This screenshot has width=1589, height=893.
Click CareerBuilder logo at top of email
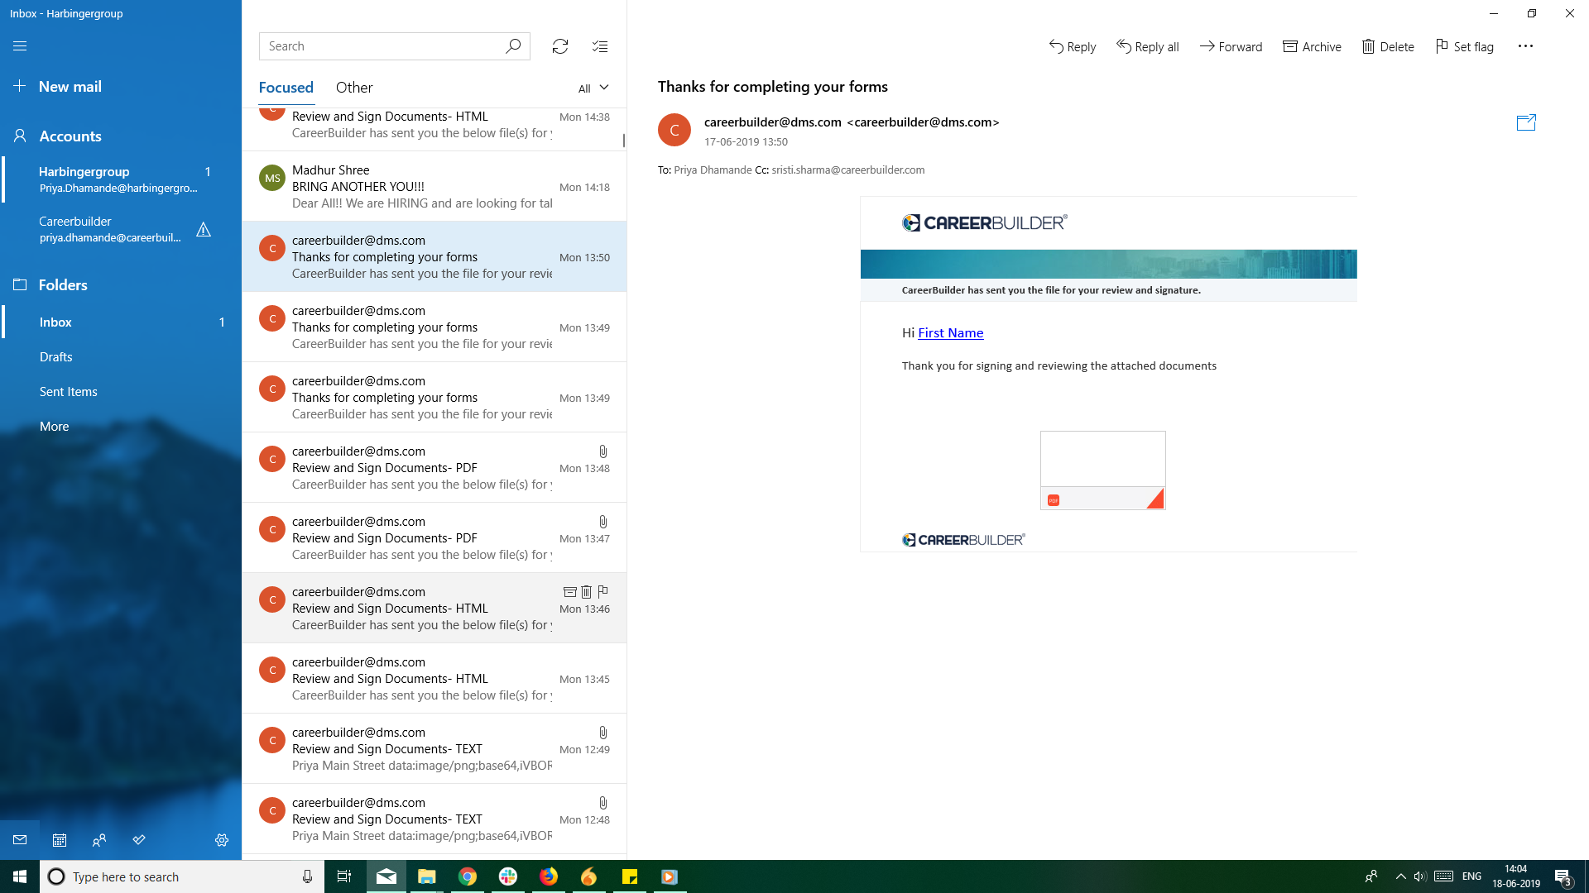click(x=984, y=222)
